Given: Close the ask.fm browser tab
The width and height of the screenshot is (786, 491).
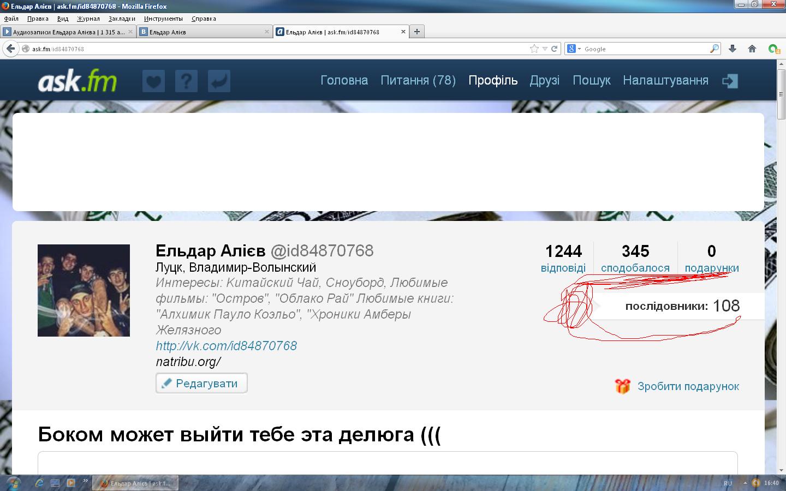Looking at the screenshot, I should (x=403, y=32).
